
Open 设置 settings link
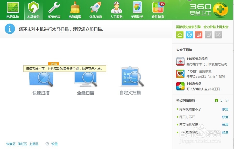click(54, 144)
